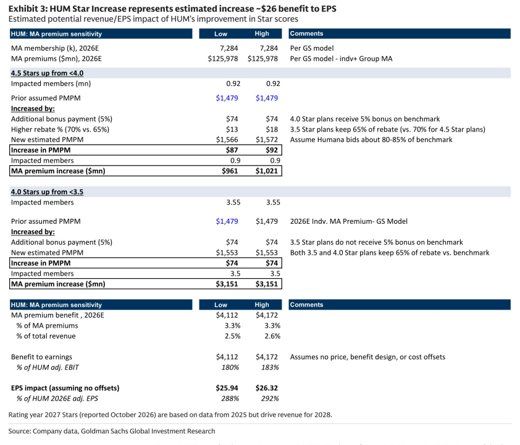
Task: Select the $87 increase in PMPM value
Action: coord(232,150)
